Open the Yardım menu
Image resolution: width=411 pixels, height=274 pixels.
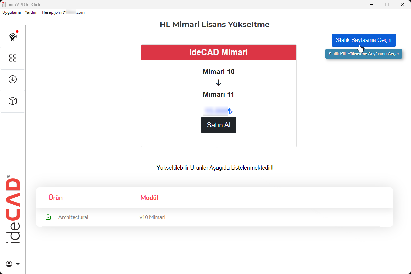pyautogui.click(x=31, y=12)
